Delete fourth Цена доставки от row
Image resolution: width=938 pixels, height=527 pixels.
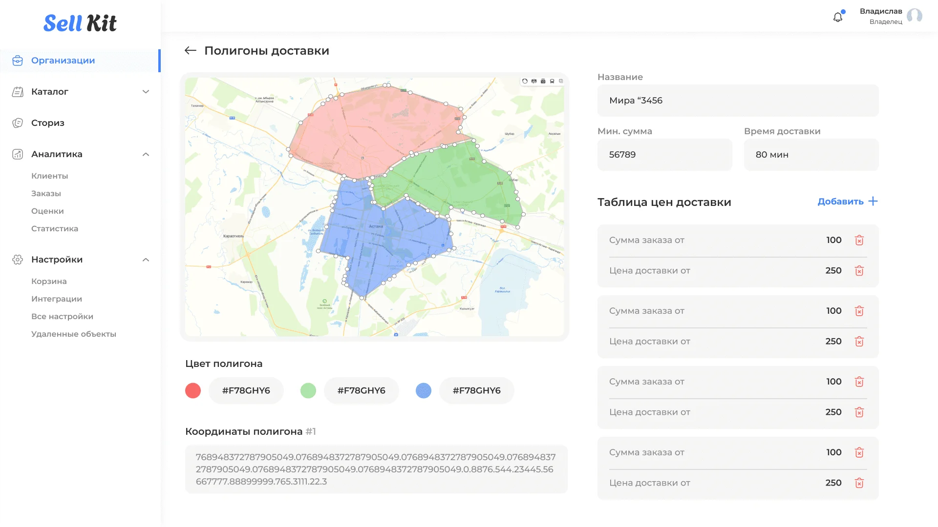(859, 483)
